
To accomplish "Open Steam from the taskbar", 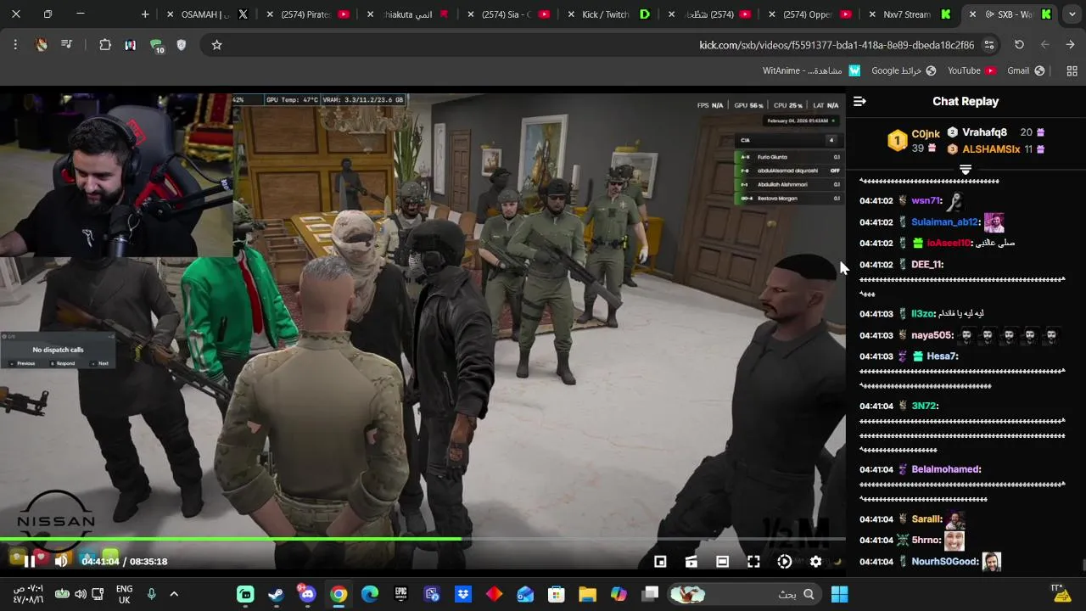I will coord(277,594).
